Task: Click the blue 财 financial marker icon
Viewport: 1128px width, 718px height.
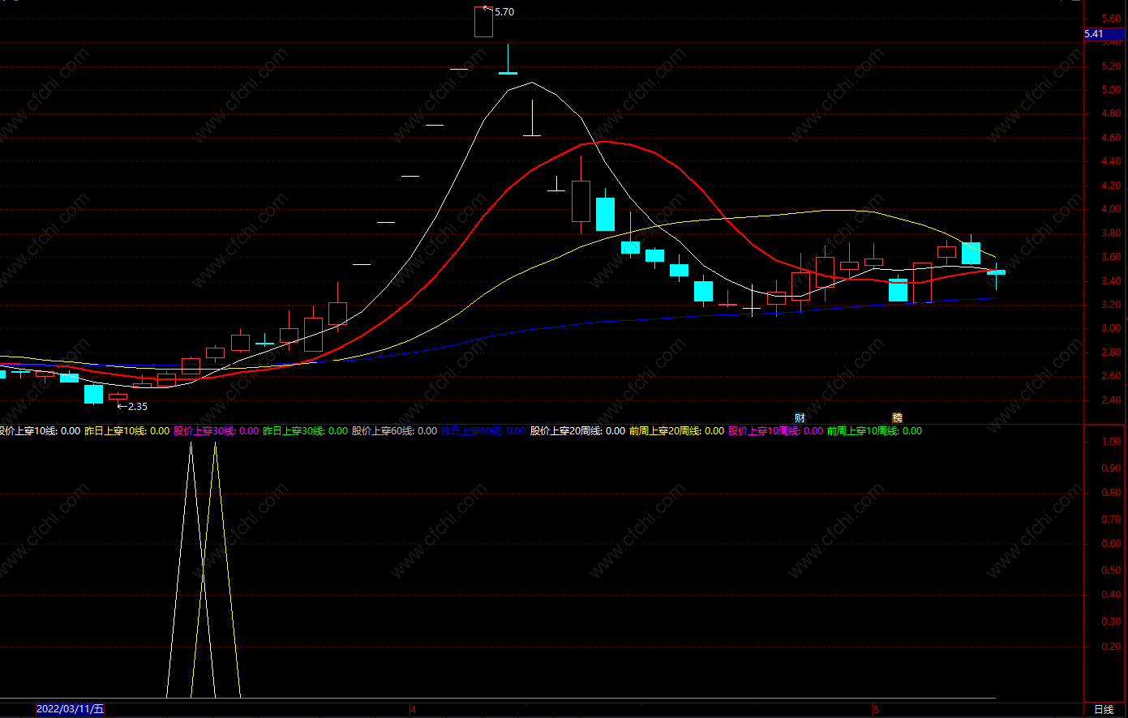Action: (x=800, y=418)
